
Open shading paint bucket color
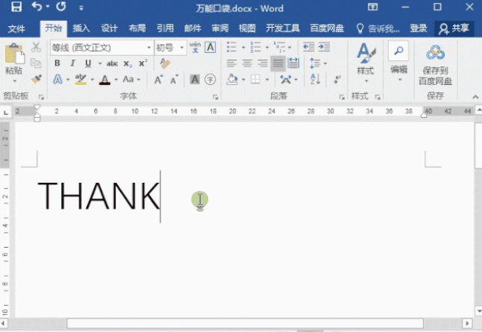pyautogui.click(x=232, y=80)
